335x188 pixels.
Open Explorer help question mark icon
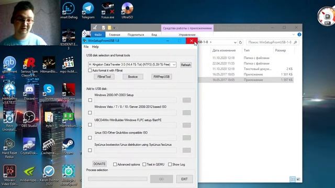point(299,34)
